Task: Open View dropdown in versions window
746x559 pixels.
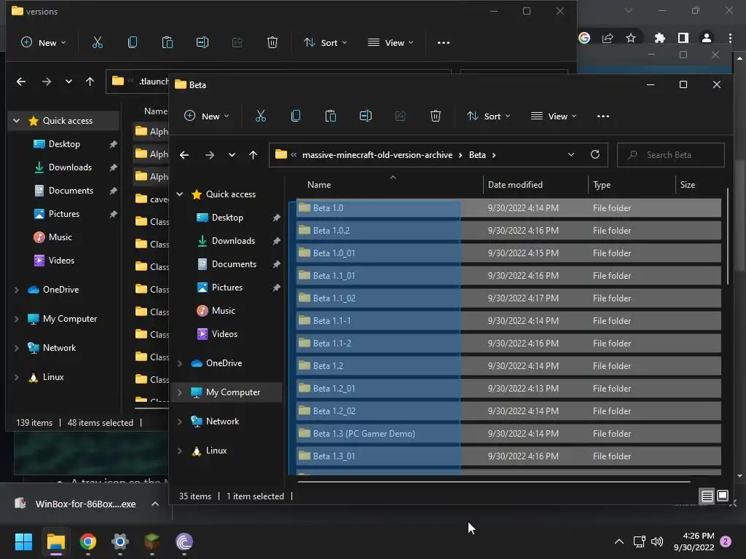Action: pos(390,42)
